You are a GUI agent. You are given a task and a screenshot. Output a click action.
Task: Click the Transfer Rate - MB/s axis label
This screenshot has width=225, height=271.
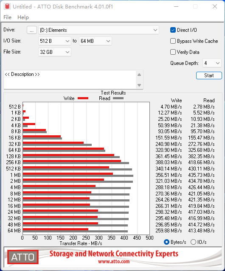(x=81, y=243)
